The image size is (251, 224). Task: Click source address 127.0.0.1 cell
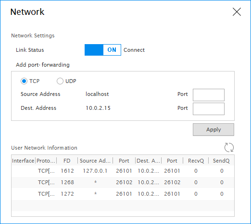(x=95, y=171)
